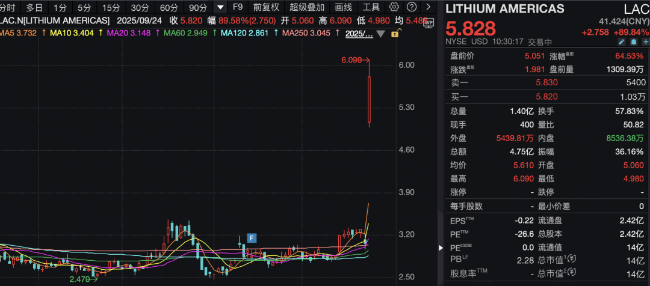Click the LAC ticker symbol
This screenshot has height=286, width=650.
pos(636,9)
